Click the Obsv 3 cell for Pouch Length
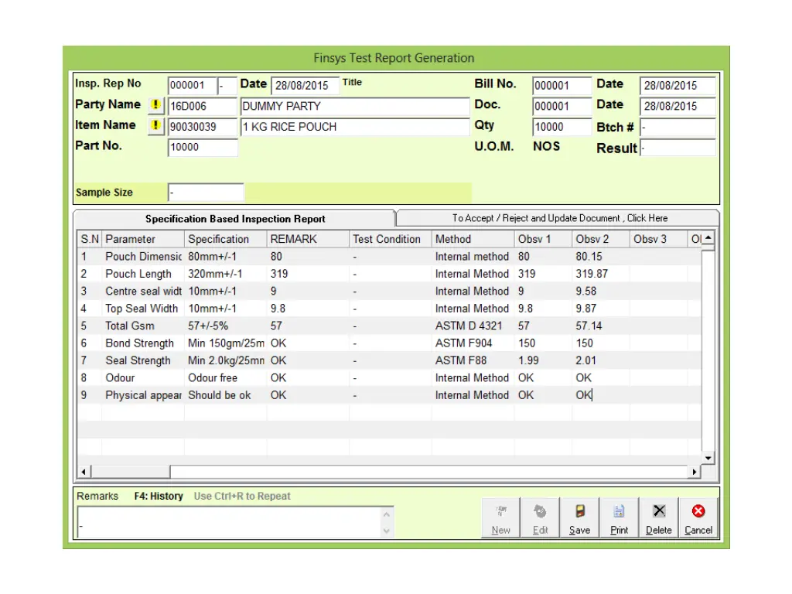Image resolution: width=792 pixels, height=594 pixels. click(658, 274)
